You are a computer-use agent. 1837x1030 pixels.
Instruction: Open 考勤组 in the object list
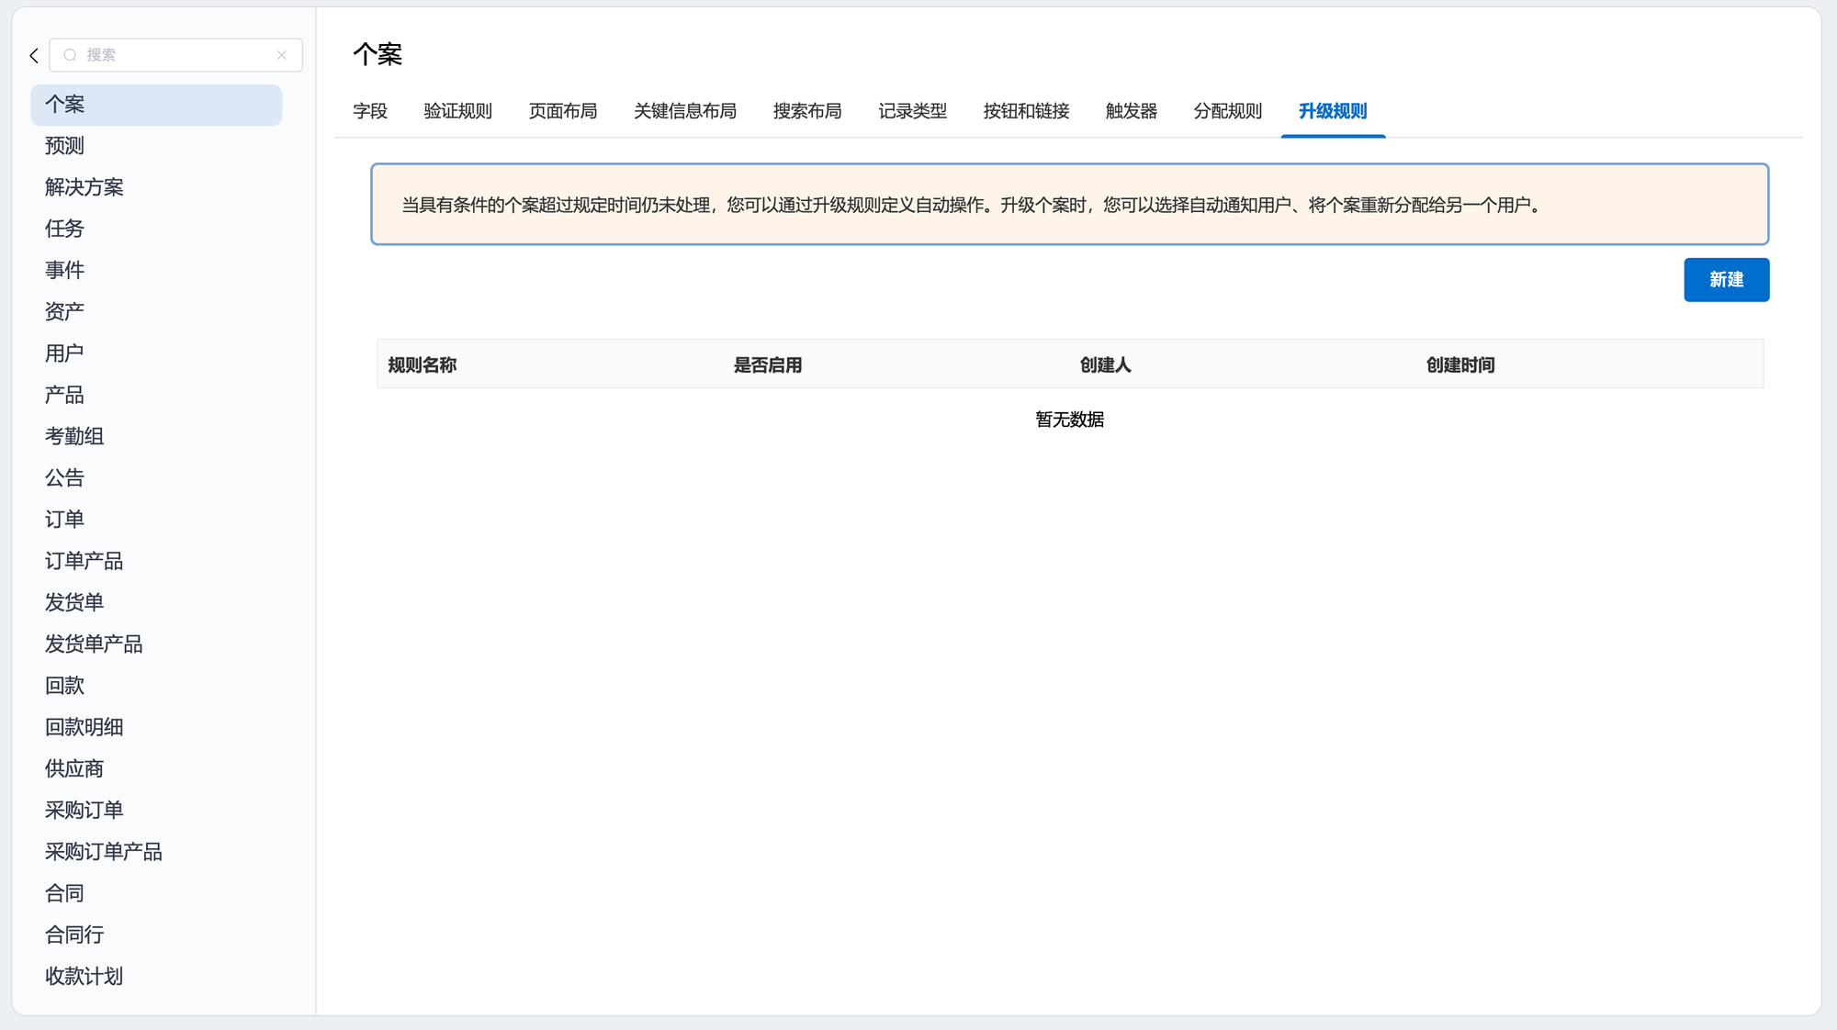pyautogui.click(x=74, y=436)
